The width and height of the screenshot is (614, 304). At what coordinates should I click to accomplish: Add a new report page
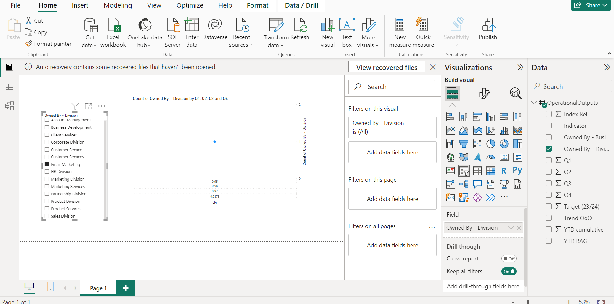[126, 288]
